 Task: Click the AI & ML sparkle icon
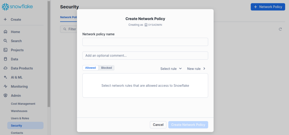pyautogui.click(x=5, y=77)
